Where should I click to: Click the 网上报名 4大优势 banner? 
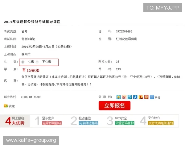click(x=15, y=121)
